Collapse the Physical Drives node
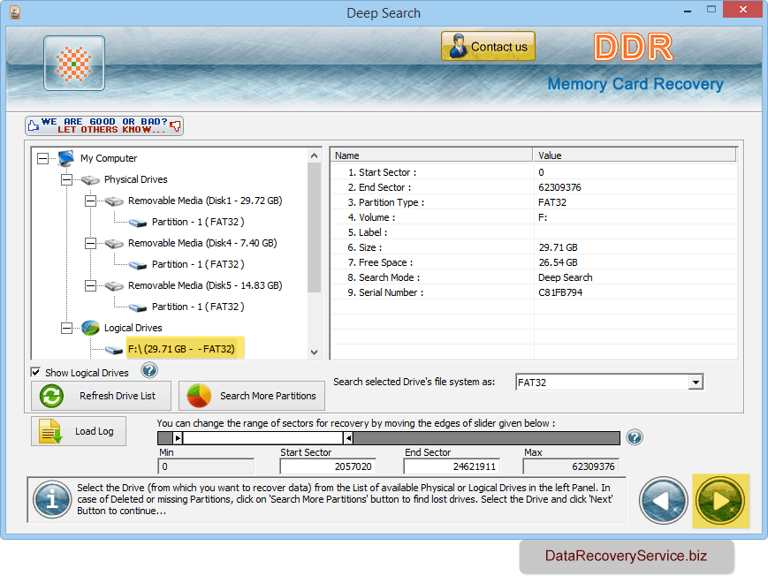The width and height of the screenshot is (768, 576). coord(67,179)
